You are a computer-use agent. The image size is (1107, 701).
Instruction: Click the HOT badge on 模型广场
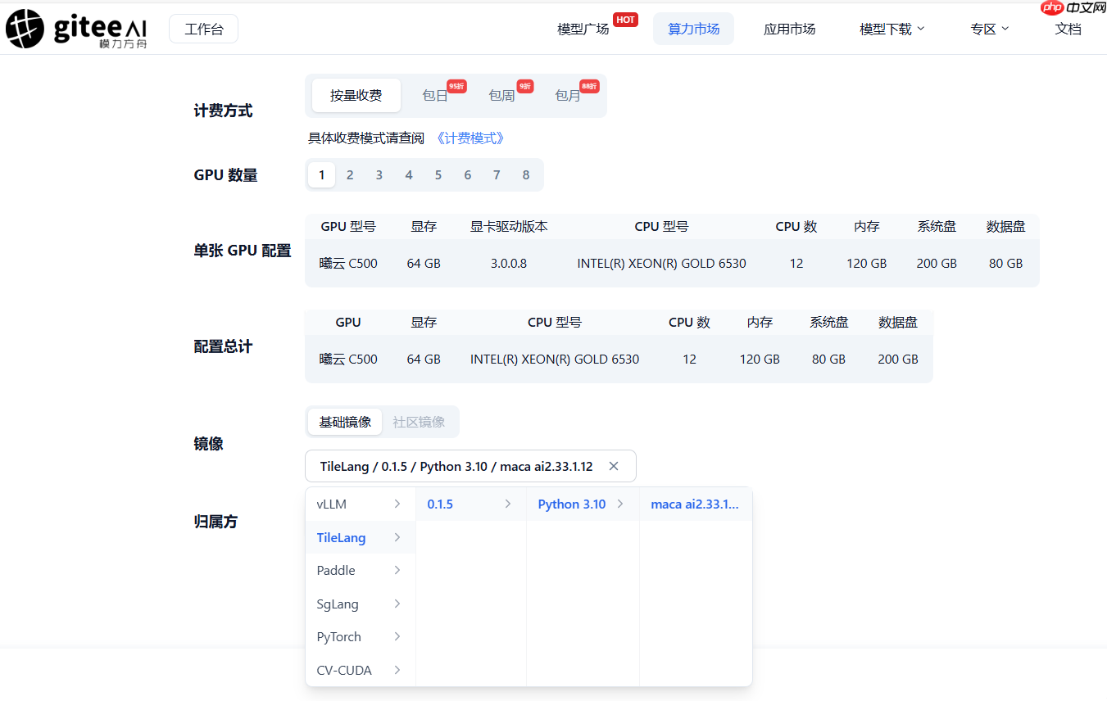click(625, 20)
